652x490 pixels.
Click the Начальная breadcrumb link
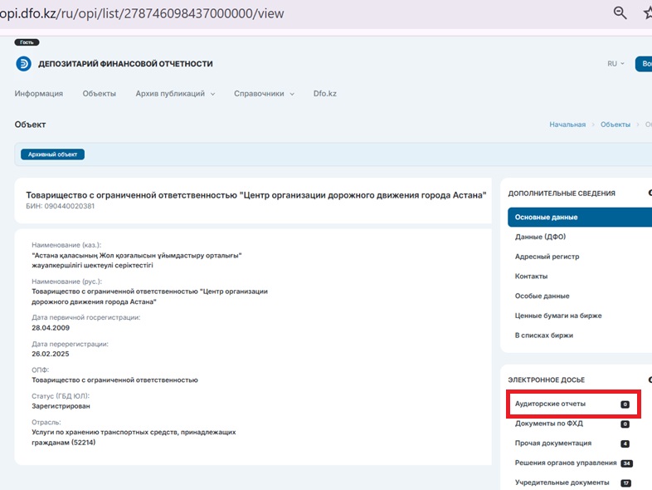coord(567,125)
